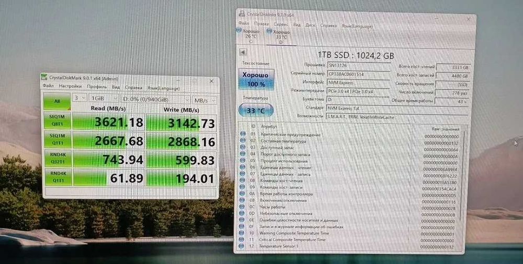Click the status circle for attribute 07

[243, 174]
